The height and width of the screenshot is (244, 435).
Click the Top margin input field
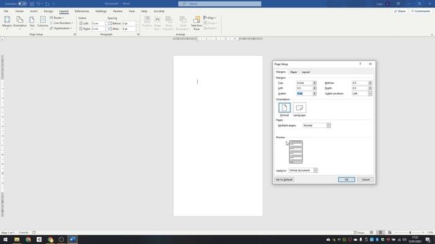pos(304,83)
